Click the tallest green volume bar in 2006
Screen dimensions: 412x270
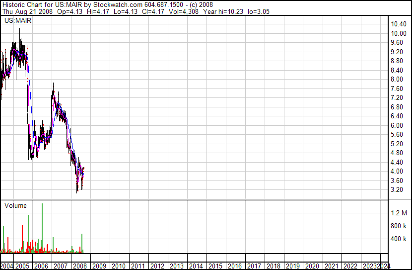click(42, 229)
